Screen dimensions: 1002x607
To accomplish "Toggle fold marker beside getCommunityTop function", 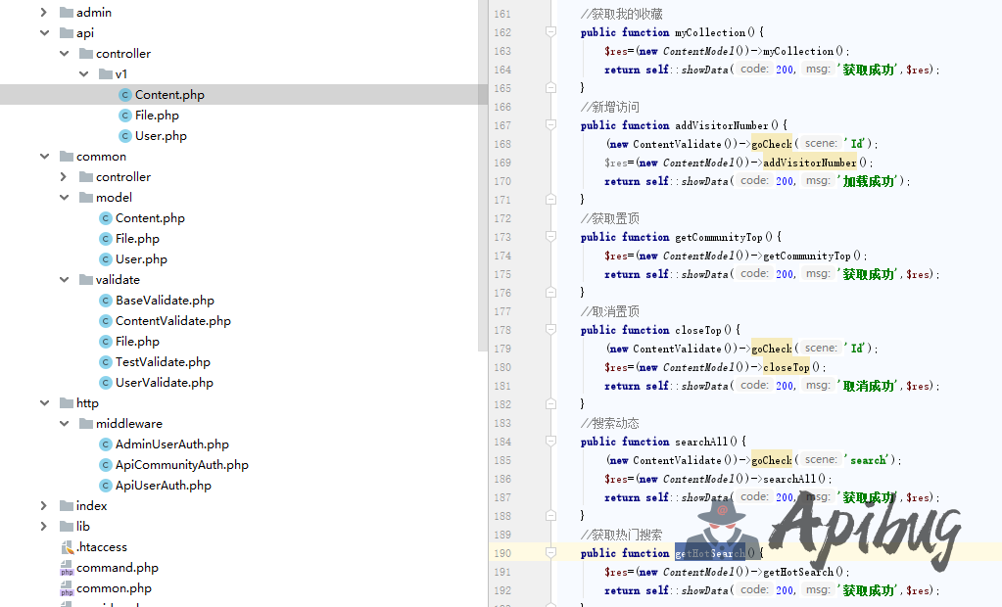I will coord(550,237).
